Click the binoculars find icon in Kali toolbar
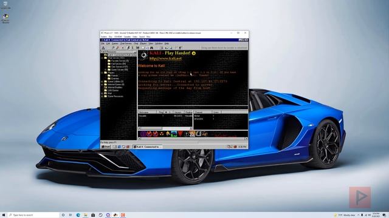The width and height of the screenshot is (389, 218). click(x=151, y=48)
